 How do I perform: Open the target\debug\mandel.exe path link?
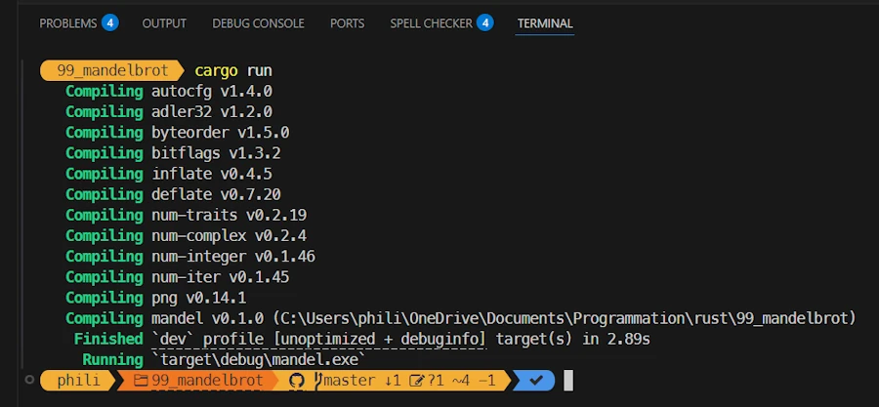(x=259, y=359)
